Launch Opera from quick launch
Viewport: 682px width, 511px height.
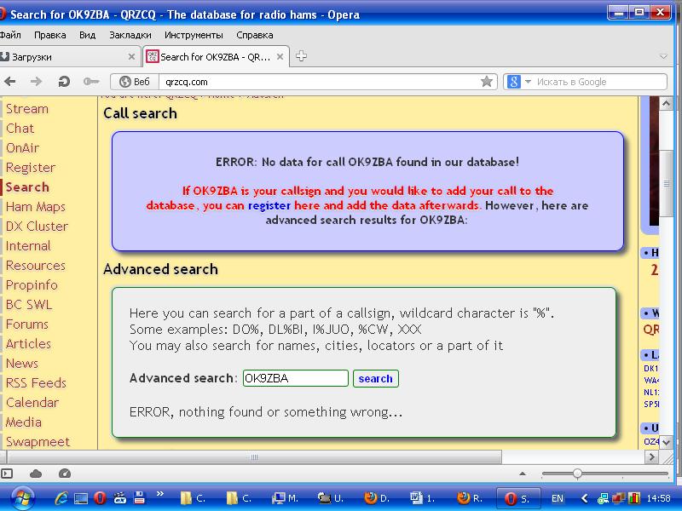[100, 498]
